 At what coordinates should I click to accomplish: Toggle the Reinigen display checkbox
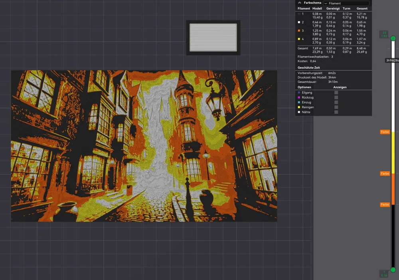(x=336, y=107)
